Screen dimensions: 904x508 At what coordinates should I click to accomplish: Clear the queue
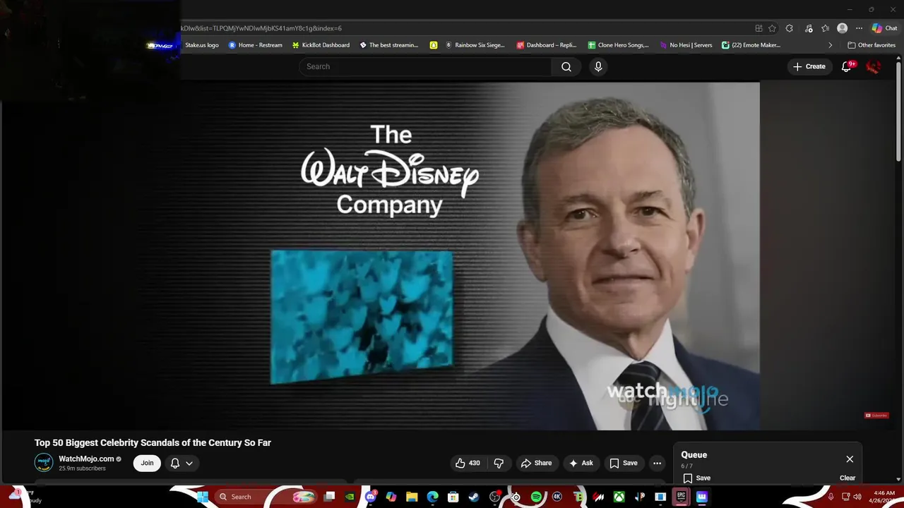(x=847, y=478)
